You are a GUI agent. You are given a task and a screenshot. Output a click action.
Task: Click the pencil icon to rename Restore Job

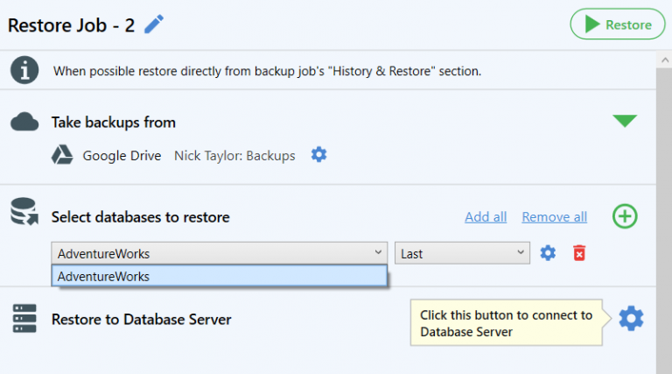pyautogui.click(x=154, y=24)
